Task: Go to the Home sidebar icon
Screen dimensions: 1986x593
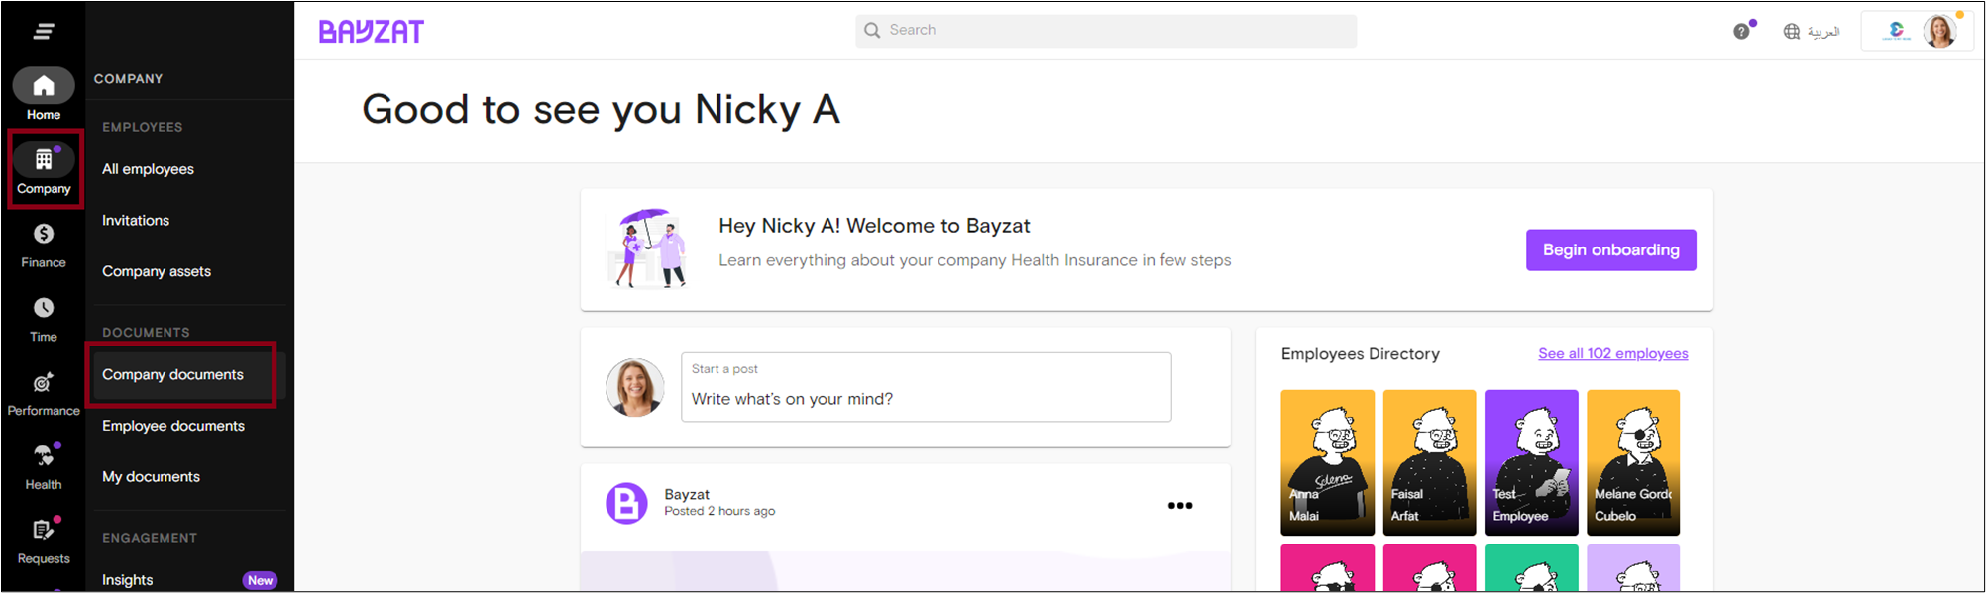Action: point(44,87)
